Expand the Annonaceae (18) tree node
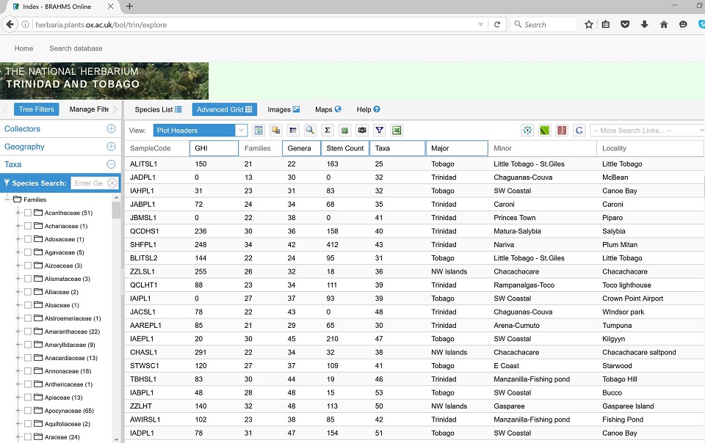The width and height of the screenshot is (705, 443). tap(18, 371)
